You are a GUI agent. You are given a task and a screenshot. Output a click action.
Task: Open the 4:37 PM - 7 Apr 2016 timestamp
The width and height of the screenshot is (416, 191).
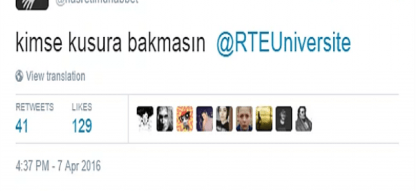58,166
